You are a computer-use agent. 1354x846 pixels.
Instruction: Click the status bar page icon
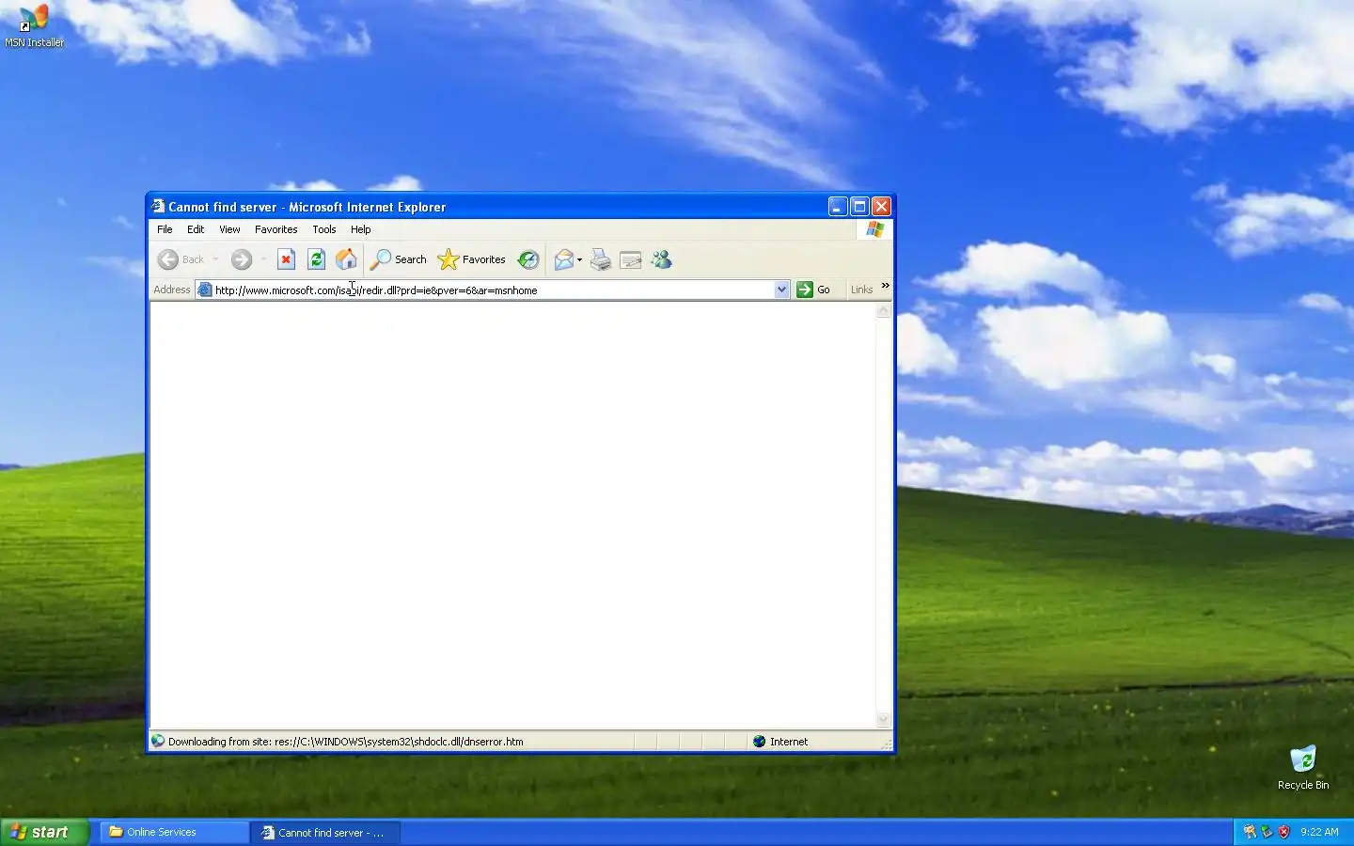(158, 742)
